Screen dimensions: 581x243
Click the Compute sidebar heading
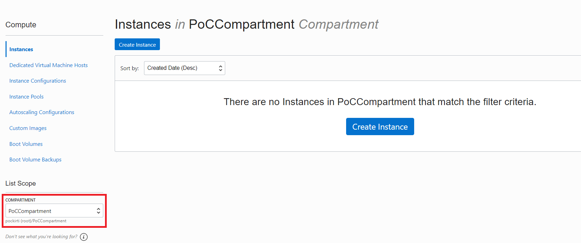(21, 25)
